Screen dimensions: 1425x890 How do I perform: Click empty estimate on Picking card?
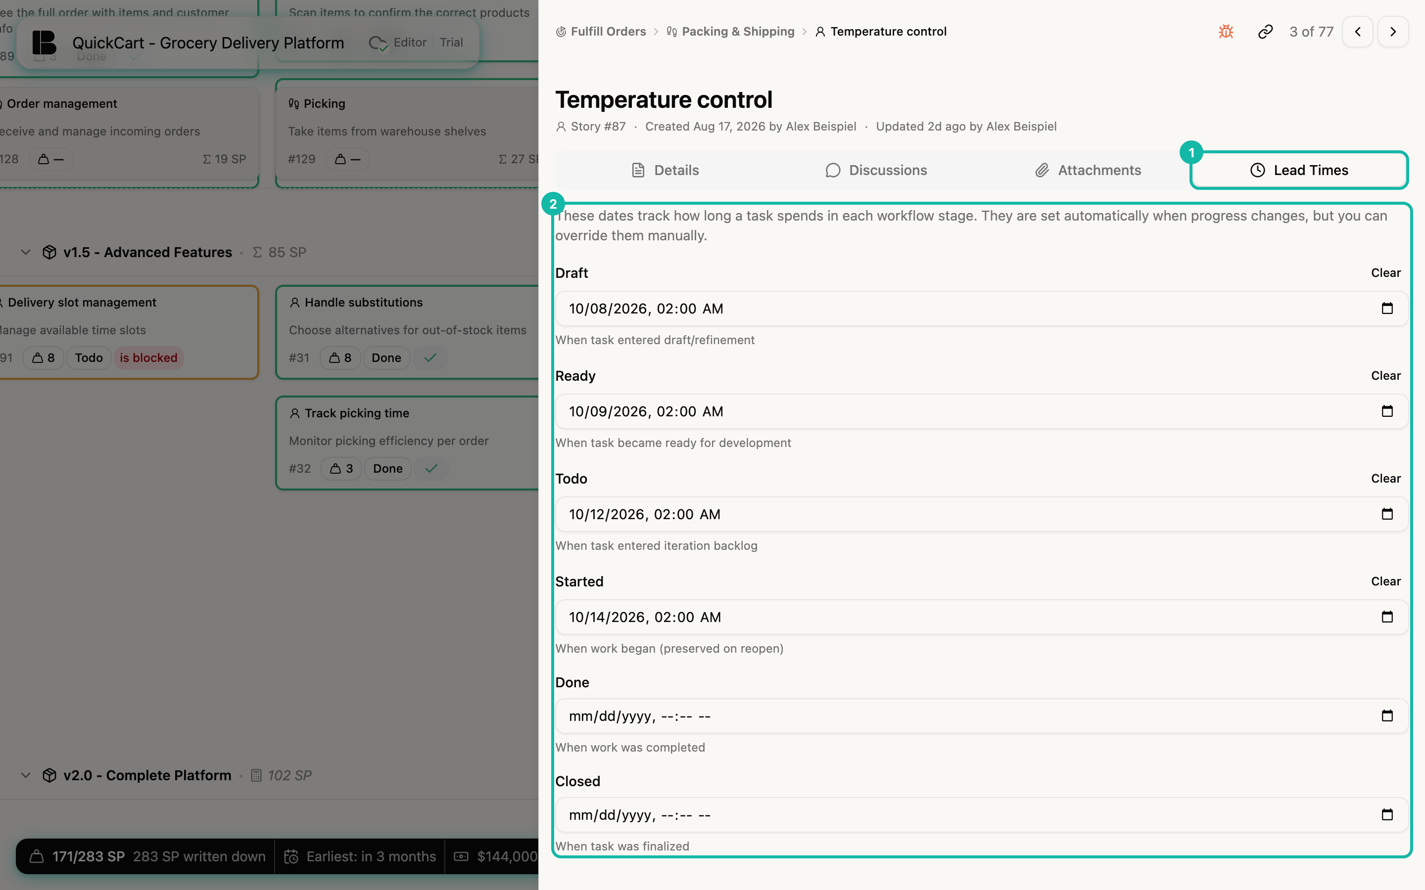[347, 159]
